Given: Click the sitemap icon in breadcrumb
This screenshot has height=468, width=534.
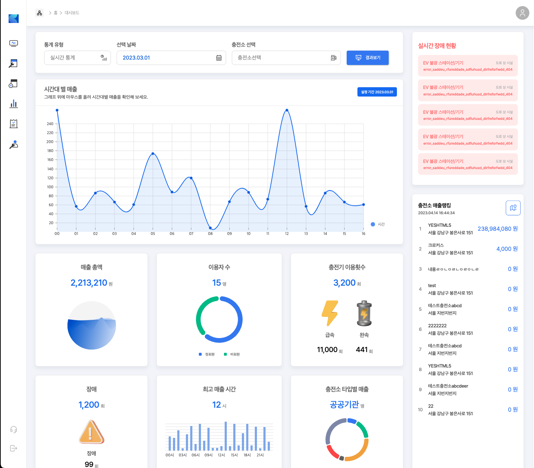Looking at the screenshot, I should pos(39,13).
